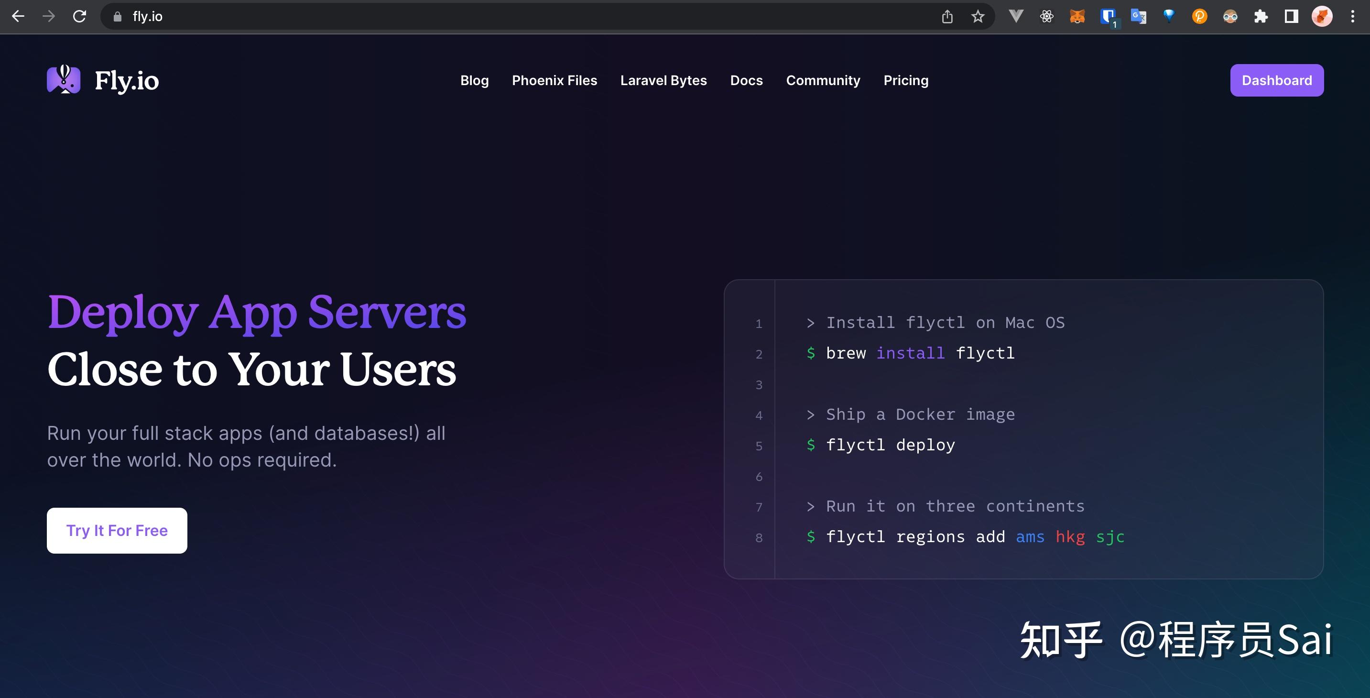Open the MetaMask fox extension
Image resolution: width=1370 pixels, height=698 pixels.
tap(1077, 16)
